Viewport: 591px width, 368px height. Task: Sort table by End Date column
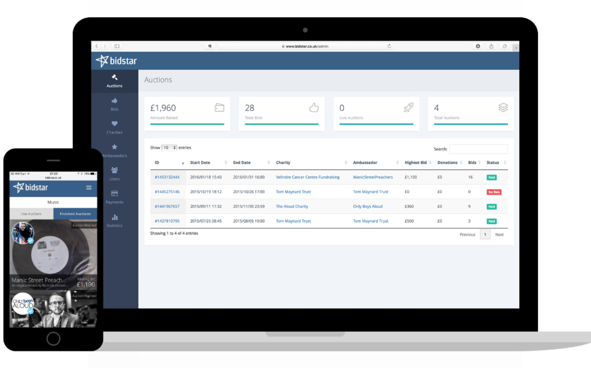point(250,163)
